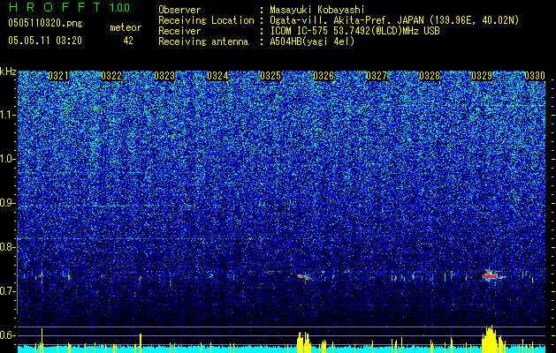The width and height of the screenshot is (556, 353).
Task: Click the 1.1 kHz axis label
Action: pyautogui.click(x=8, y=115)
